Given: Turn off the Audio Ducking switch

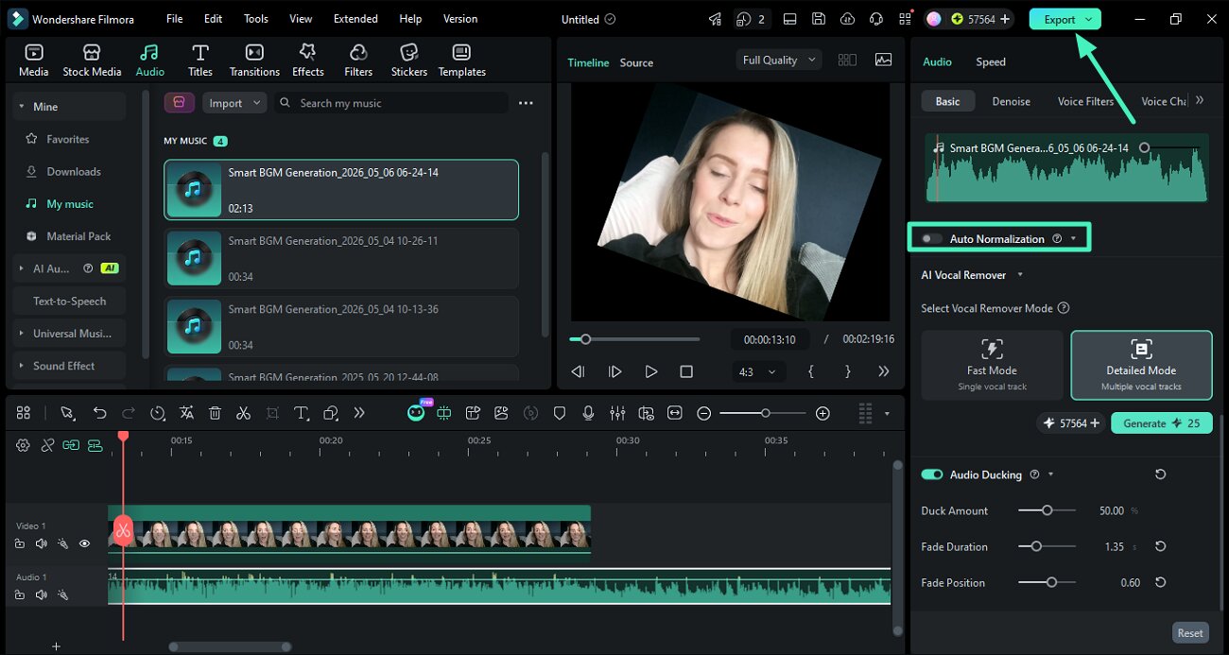Looking at the screenshot, I should pyautogui.click(x=932, y=474).
